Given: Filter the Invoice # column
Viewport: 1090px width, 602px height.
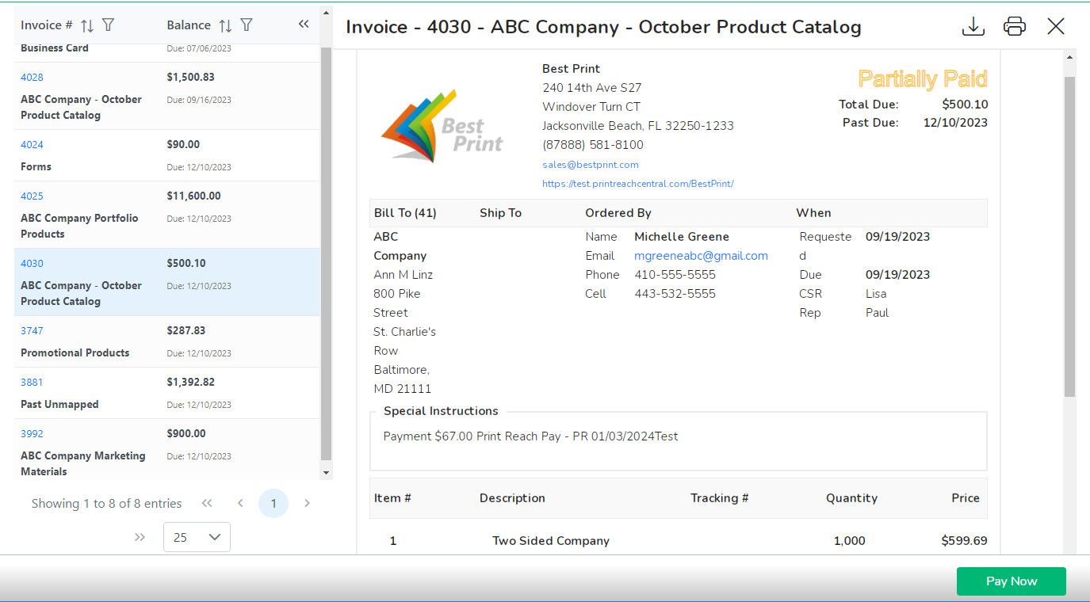Looking at the screenshot, I should click(x=109, y=25).
